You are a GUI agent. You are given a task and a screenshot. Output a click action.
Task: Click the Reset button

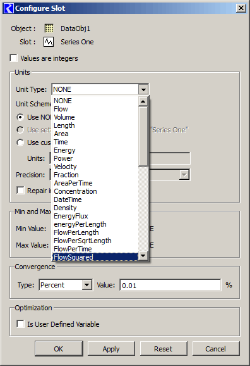click(164, 349)
